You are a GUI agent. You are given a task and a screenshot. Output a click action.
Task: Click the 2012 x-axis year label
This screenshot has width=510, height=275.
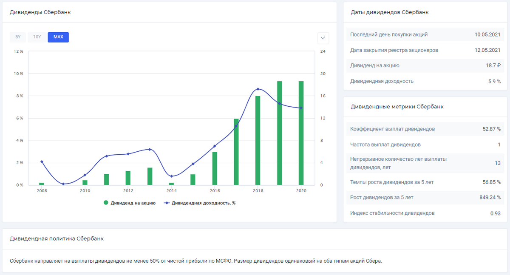pyautogui.click(x=128, y=191)
